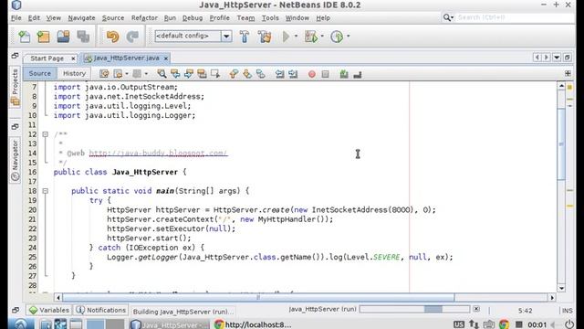Open Debug Project dropdown arrow
Screen dimensions: 584x329
click(322, 37)
